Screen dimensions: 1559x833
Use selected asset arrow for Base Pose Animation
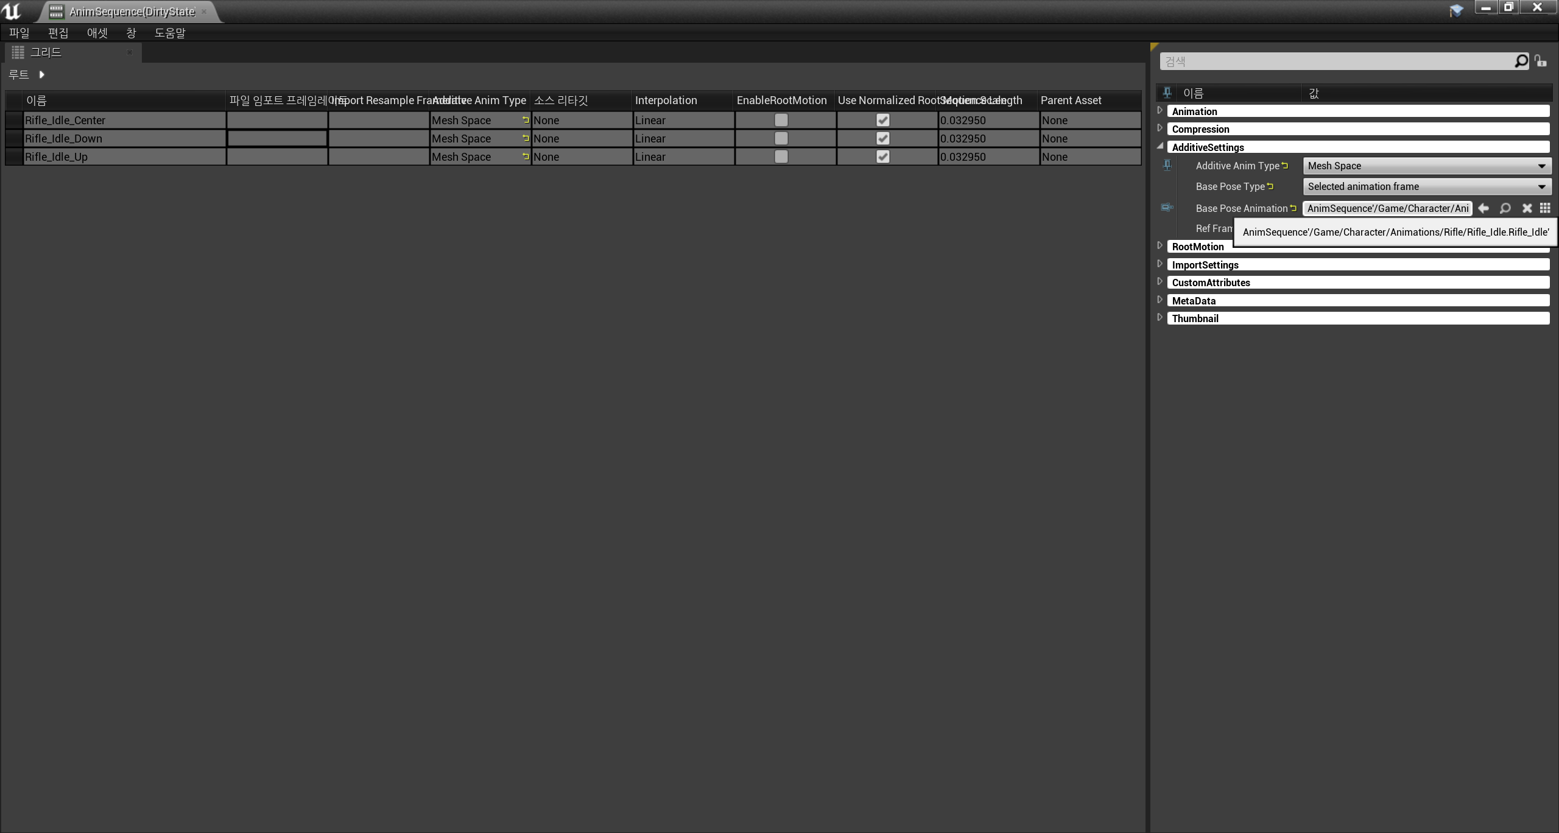pyautogui.click(x=1483, y=208)
